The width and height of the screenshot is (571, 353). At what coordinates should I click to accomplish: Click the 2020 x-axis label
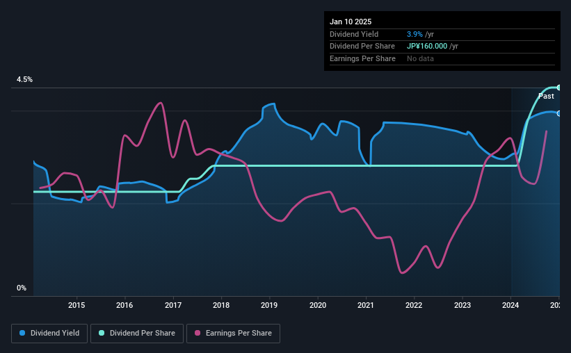(x=318, y=305)
